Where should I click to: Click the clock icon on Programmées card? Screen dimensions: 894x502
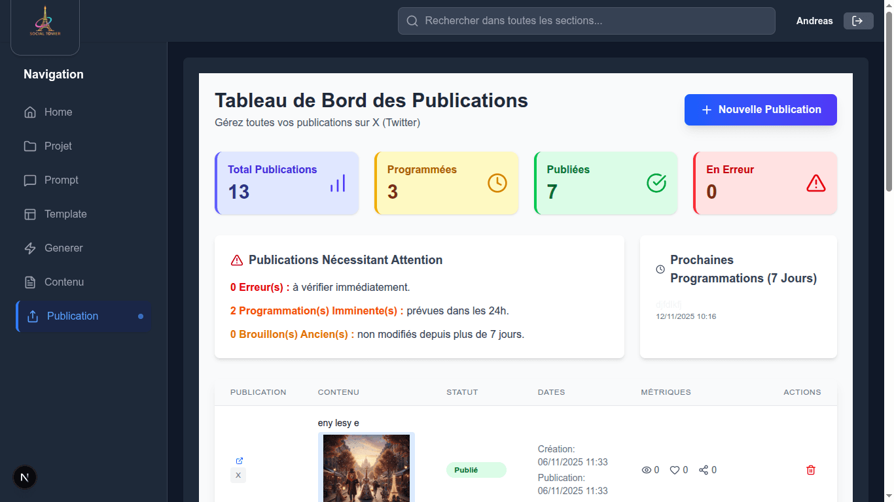(497, 183)
